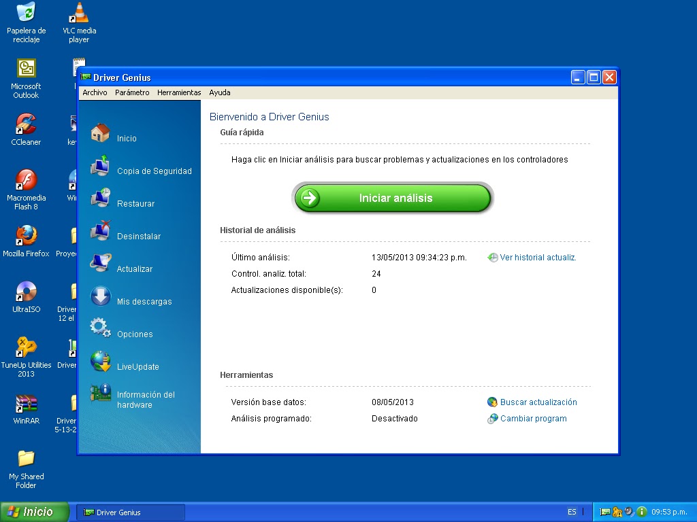Click Buscar actualización link
This screenshot has width=697, height=522.
click(x=538, y=402)
